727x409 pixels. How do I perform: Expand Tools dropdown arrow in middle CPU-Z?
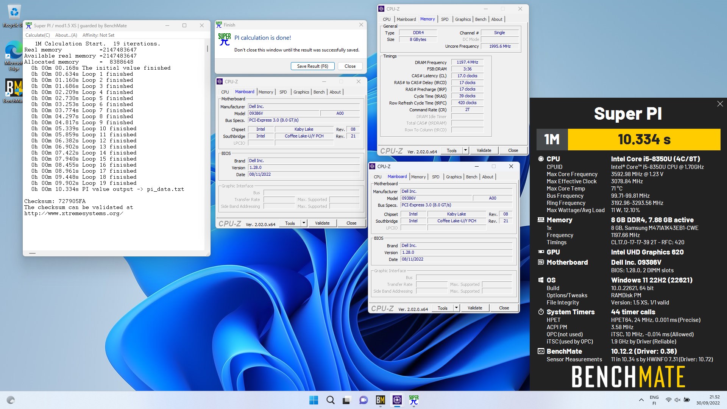(304, 223)
